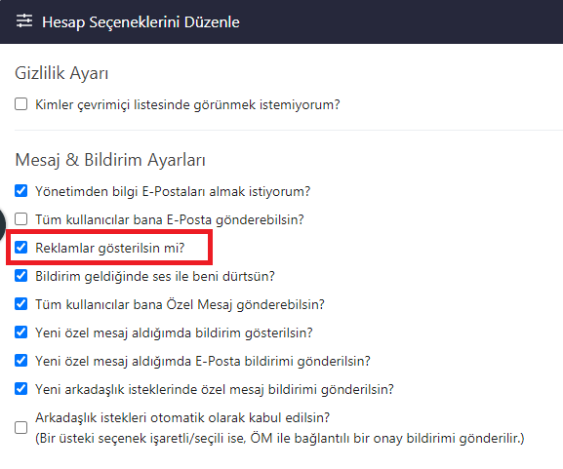Click the 'Hesap Seçeneklerini Düzenle' header title

141,21
